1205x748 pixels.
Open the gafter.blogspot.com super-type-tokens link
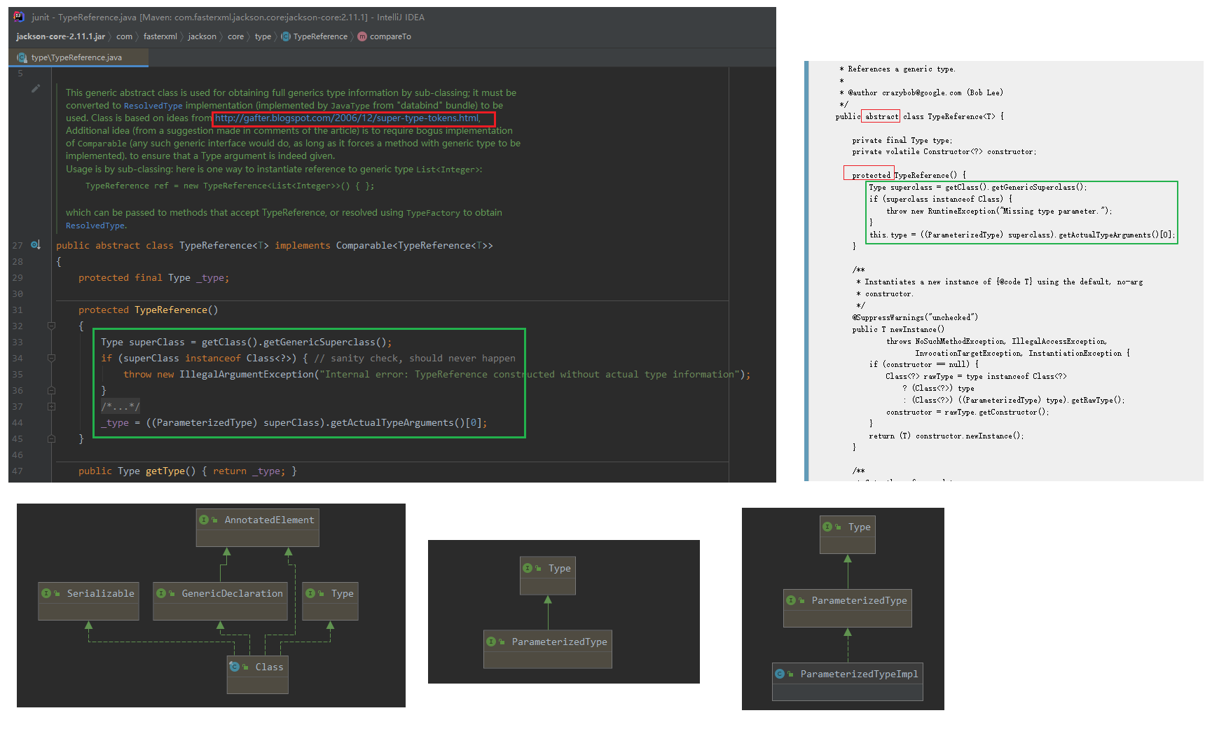point(347,118)
